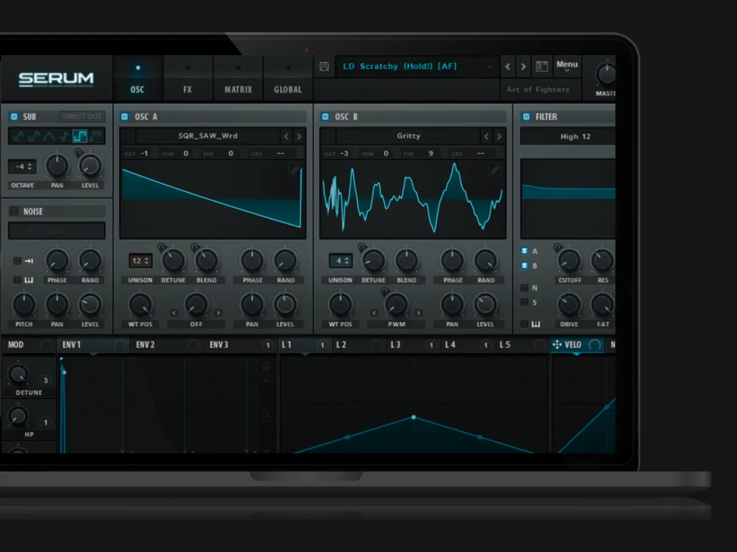Click the left warp-mode arrow beside OSC A OFF
This screenshot has height=552, width=737.
coord(174,313)
